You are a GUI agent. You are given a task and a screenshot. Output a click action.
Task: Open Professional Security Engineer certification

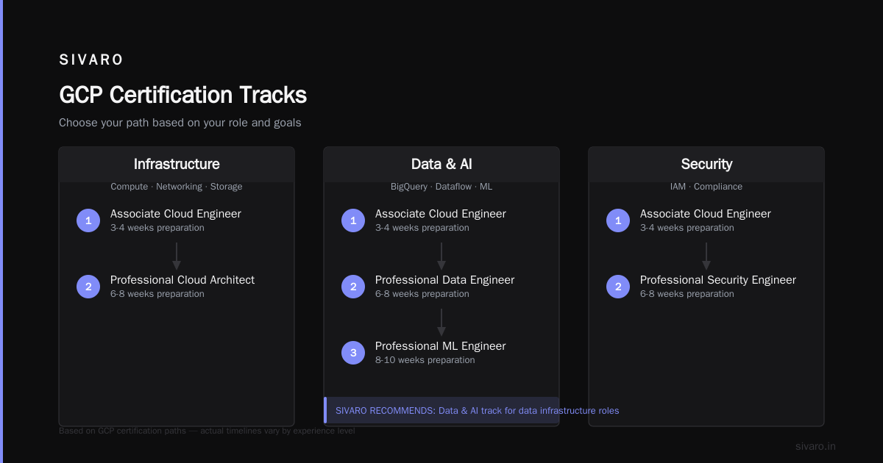[x=718, y=280]
